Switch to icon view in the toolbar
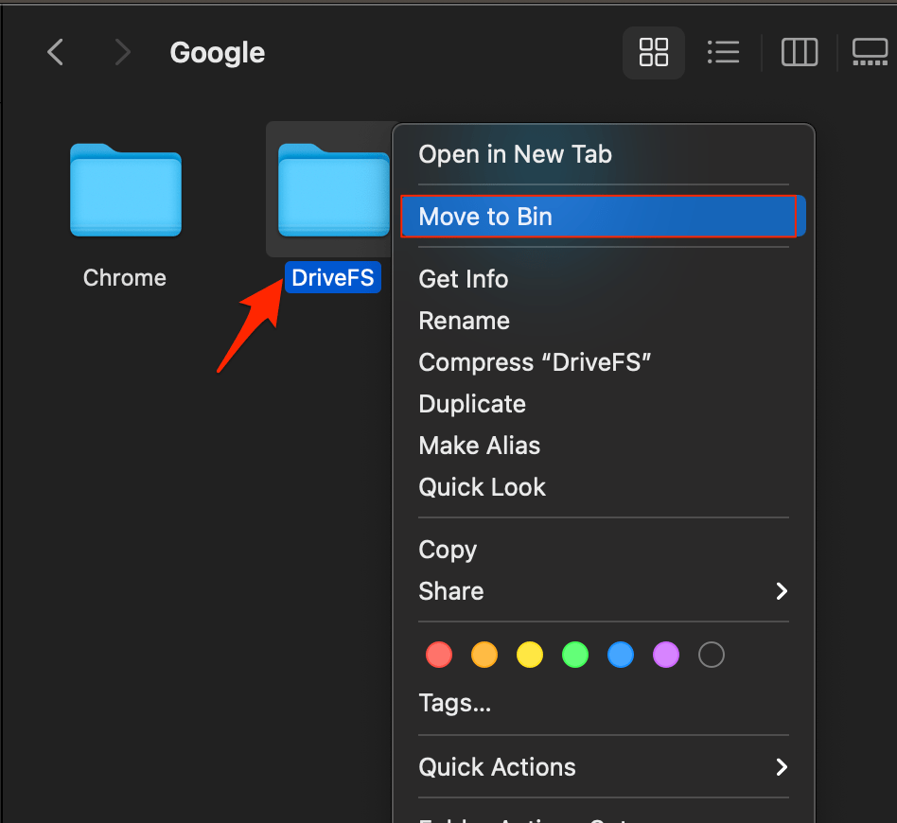897x823 pixels. tap(654, 52)
